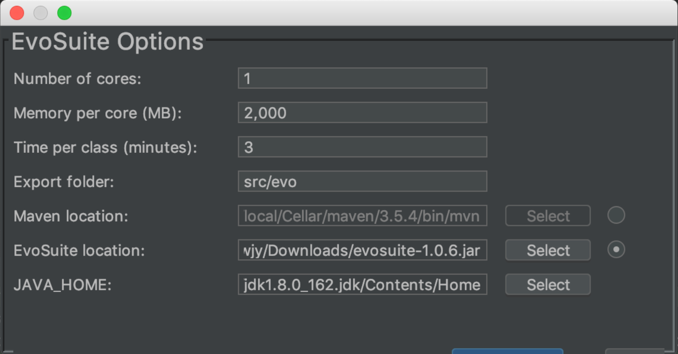Click the Maven location path field

pos(362,216)
